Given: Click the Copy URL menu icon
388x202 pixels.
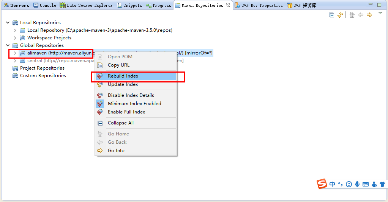Looking at the screenshot, I should [100, 65].
